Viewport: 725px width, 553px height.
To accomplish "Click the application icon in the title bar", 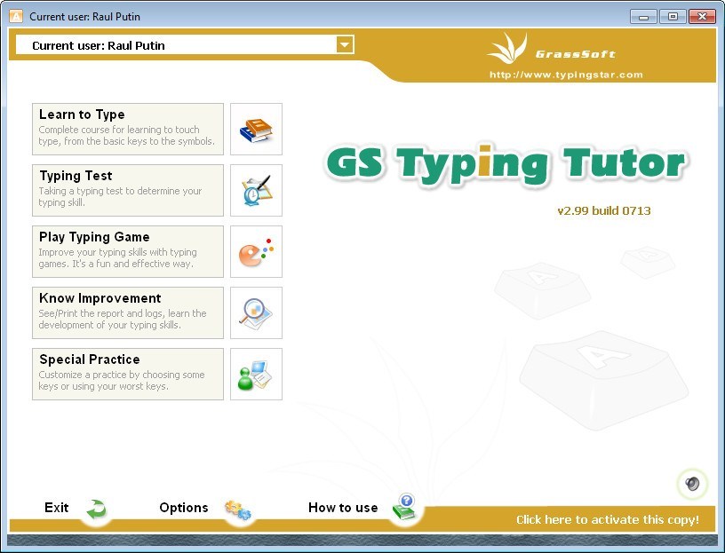I will pos(16,16).
